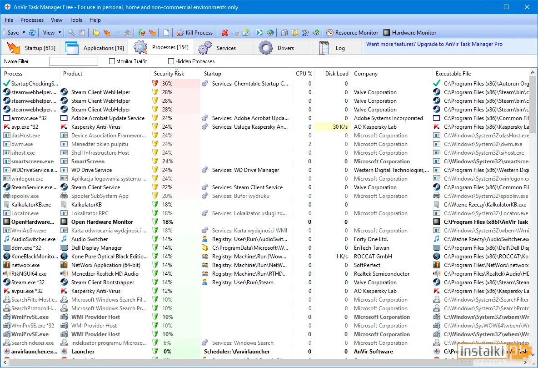Click the Kill Process gear icon
This screenshot has height=368, width=538.
click(x=180, y=33)
